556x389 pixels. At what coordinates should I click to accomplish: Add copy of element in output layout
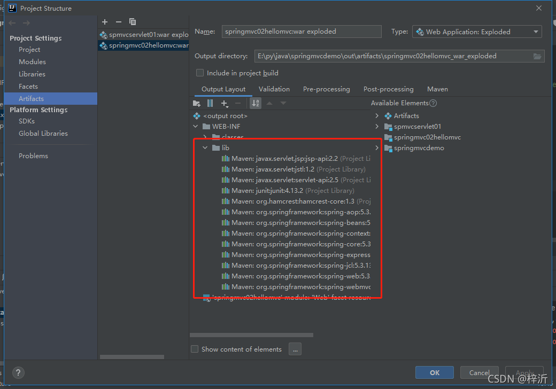225,104
